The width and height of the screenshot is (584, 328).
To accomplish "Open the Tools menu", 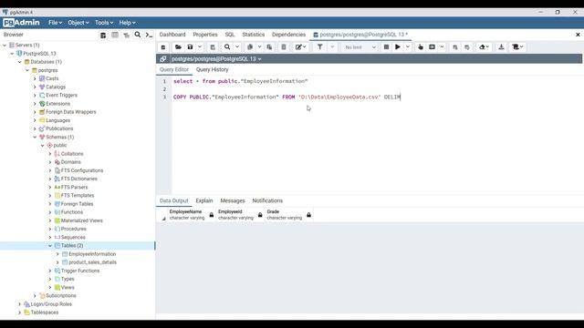I will [104, 23].
